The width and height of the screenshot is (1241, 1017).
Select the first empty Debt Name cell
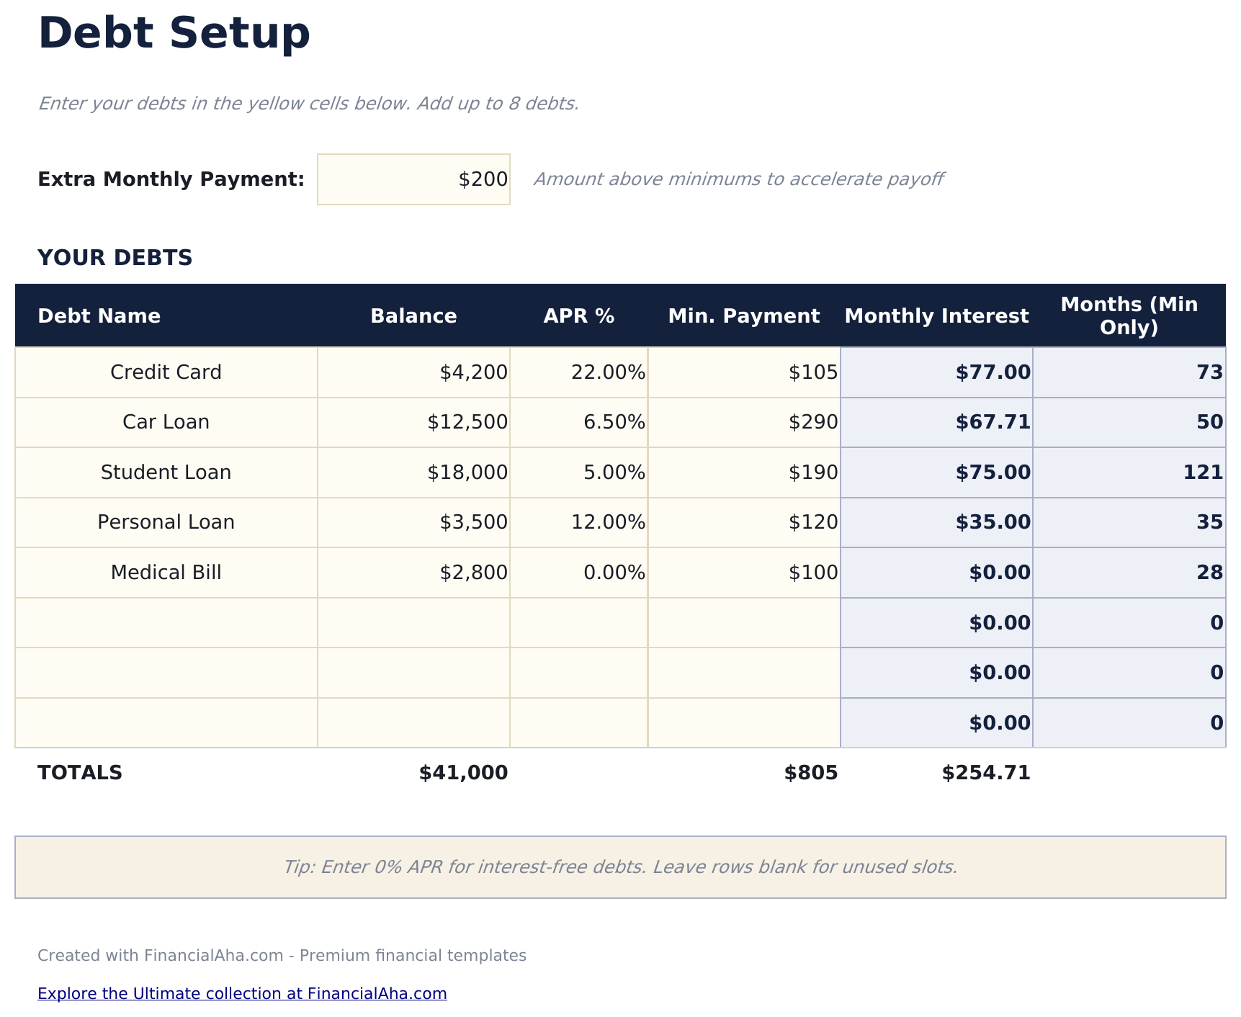166,622
